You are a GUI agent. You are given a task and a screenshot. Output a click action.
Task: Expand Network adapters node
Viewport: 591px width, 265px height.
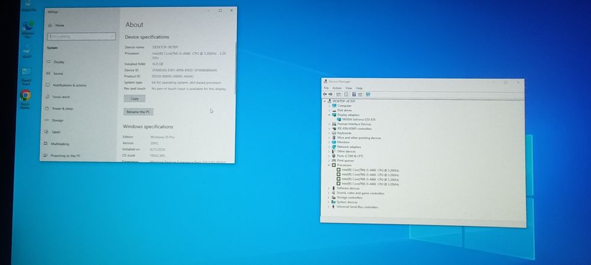point(329,147)
